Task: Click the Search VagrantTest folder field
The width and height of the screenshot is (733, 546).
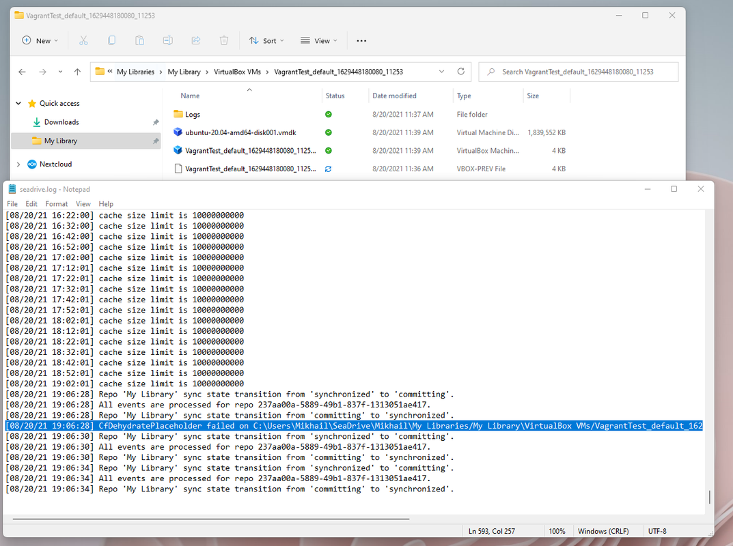Action: tap(578, 72)
